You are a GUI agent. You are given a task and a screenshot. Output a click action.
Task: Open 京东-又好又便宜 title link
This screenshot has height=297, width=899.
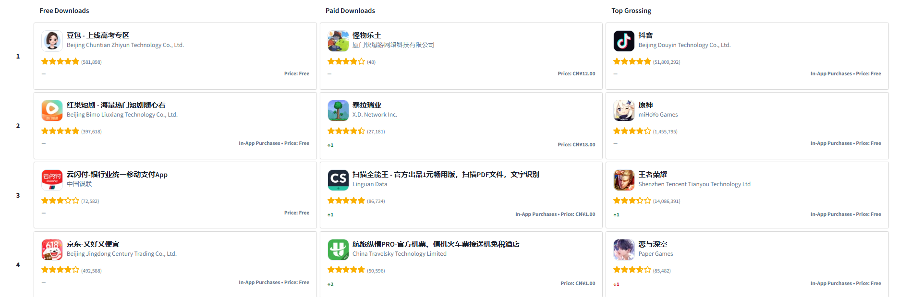[x=93, y=244]
